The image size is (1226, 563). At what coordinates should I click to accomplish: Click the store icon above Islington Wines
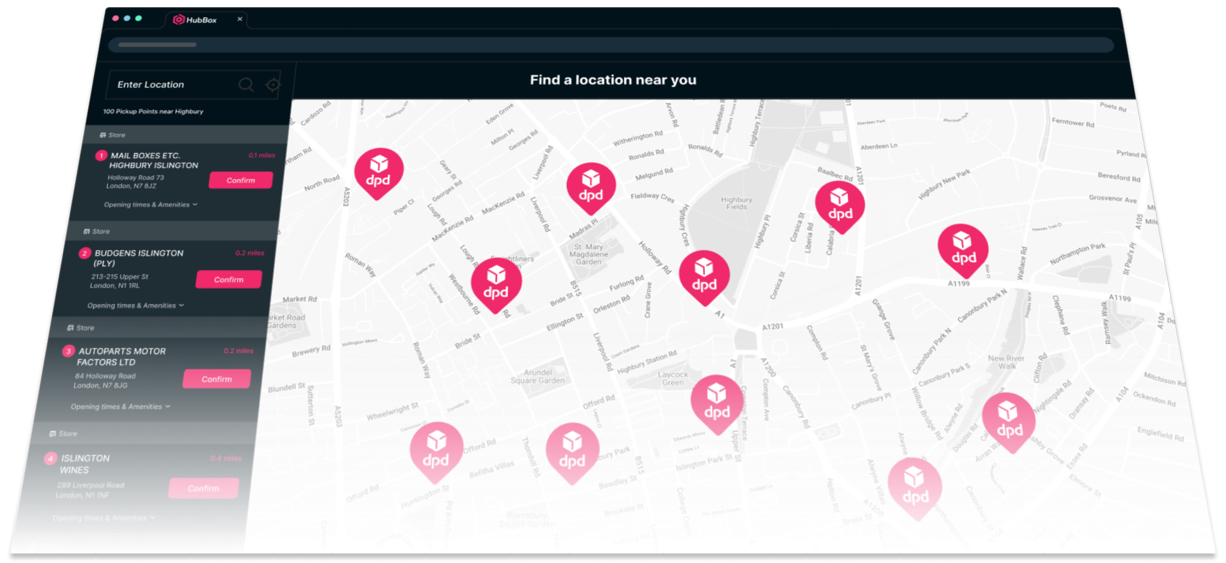[x=53, y=434]
